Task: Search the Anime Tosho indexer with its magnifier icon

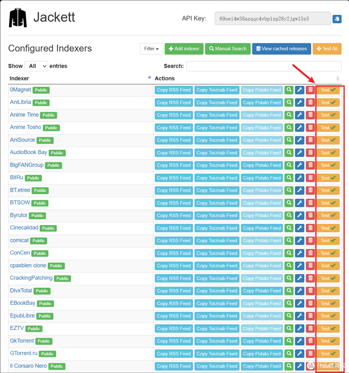Action: pos(289,128)
